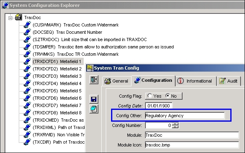Select (TRXDCFD7) Metafield 7
Screen dimensions: 245x153
(x=57, y=105)
